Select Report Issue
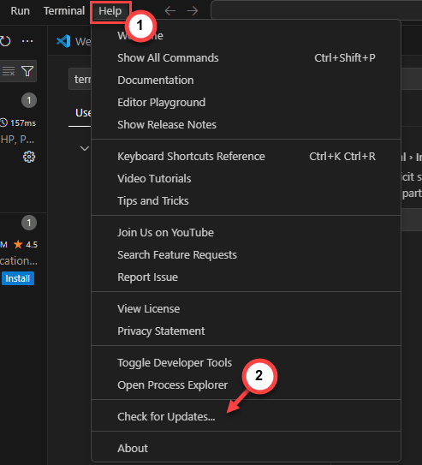 coord(246,277)
